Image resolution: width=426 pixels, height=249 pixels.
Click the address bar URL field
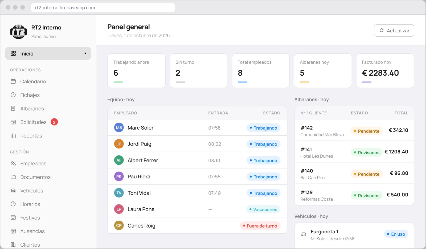coord(103,8)
